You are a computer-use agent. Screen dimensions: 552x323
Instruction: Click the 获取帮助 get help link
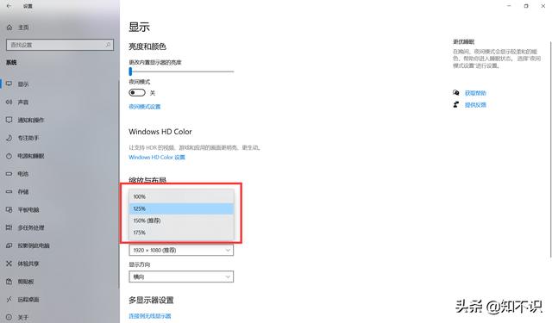pos(475,93)
